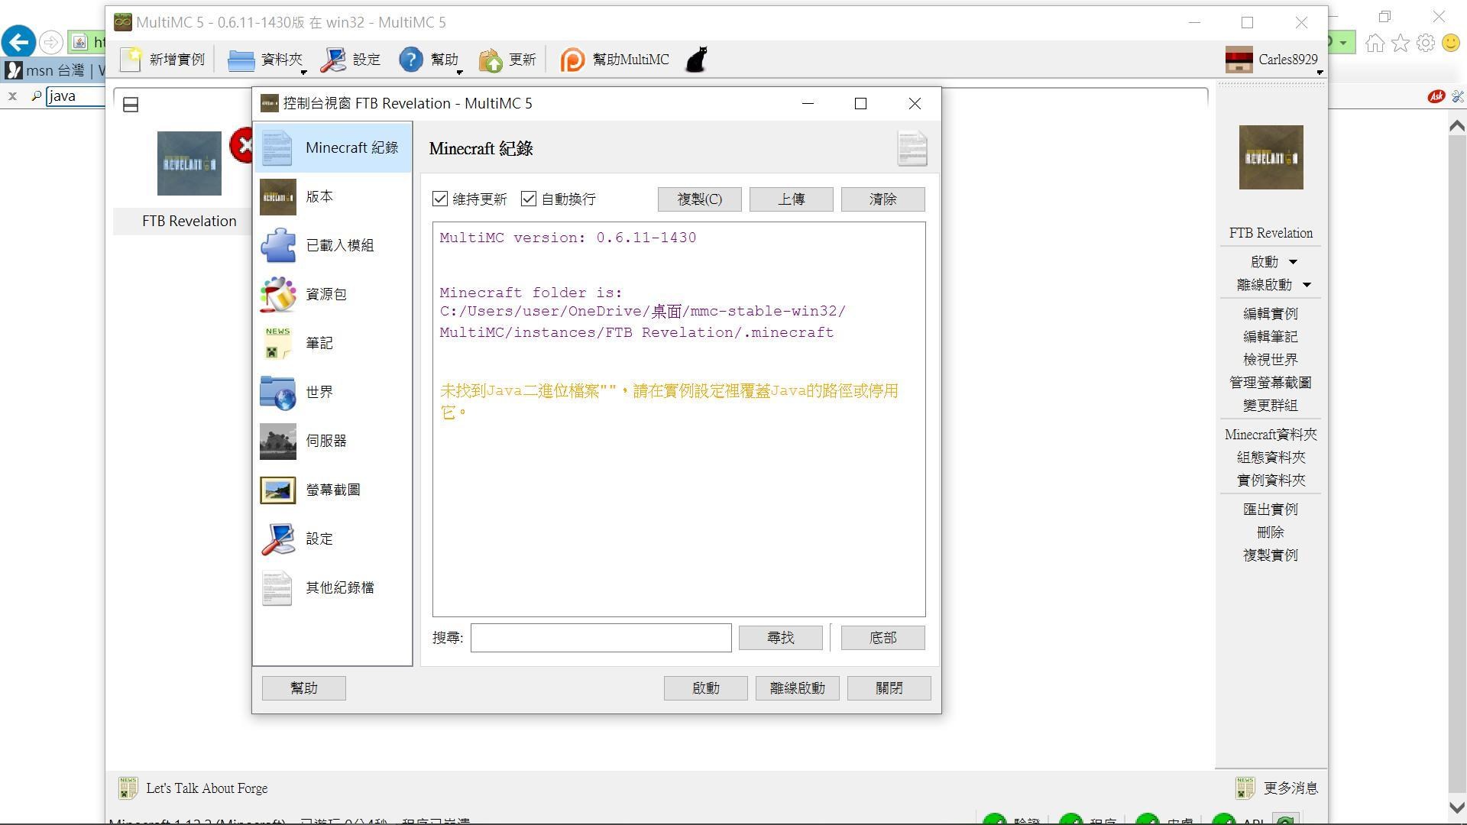Open the 資源包 resource packs page
Viewport: 1467px width, 825px height.
(332, 295)
